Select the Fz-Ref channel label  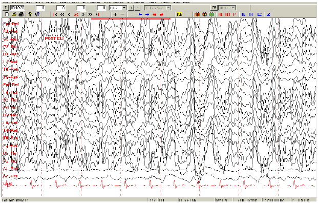click(x=11, y=146)
